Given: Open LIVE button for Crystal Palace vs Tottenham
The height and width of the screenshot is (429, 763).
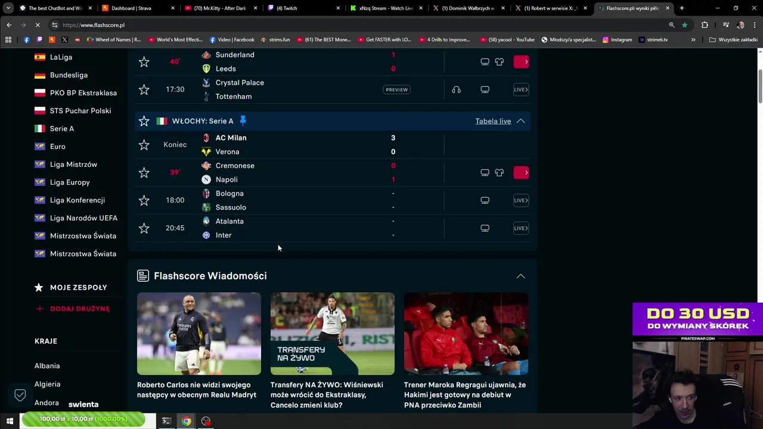Looking at the screenshot, I should (521, 89).
